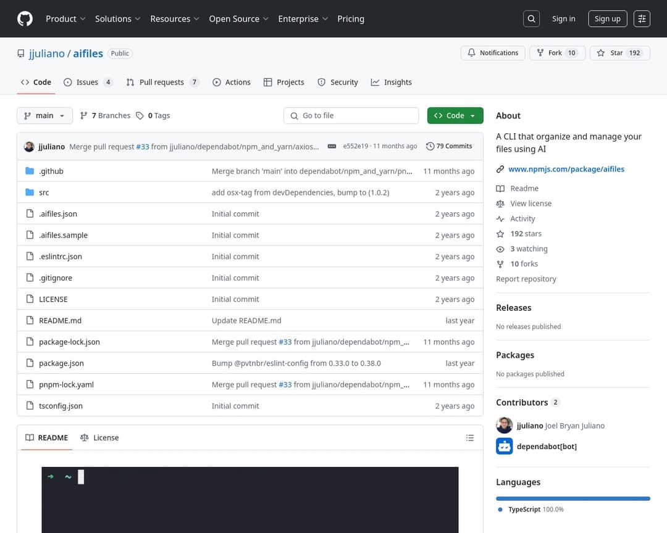
Task: Open the GitHub homepage logo
Action: click(25, 19)
